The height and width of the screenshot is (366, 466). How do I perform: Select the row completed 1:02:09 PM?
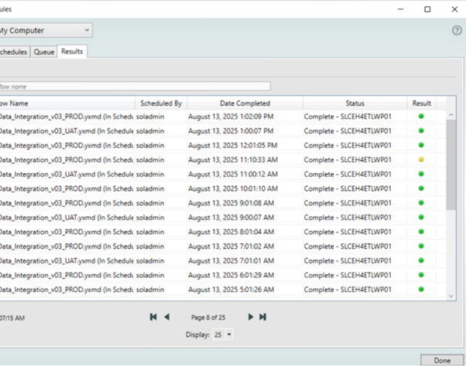(223, 117)
